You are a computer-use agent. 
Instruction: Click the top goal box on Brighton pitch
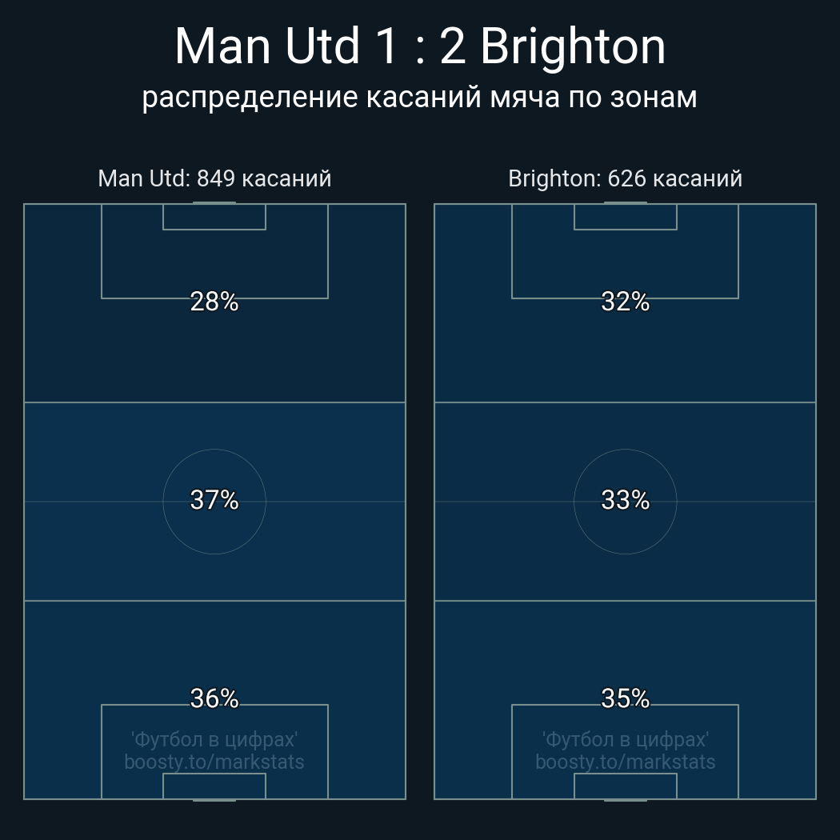click(625, 217)
